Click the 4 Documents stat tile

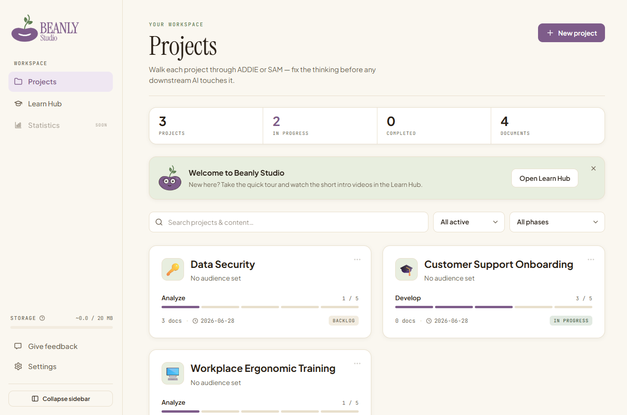point(548,126)
